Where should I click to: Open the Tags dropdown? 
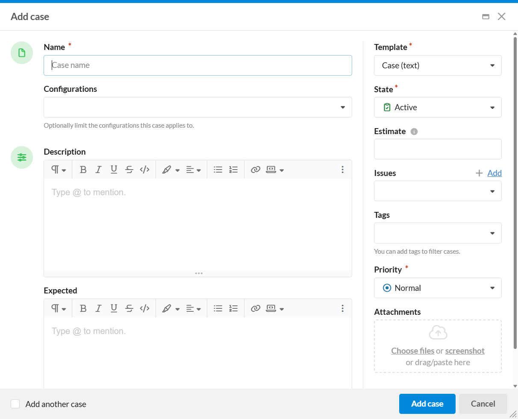pos(438,233)
